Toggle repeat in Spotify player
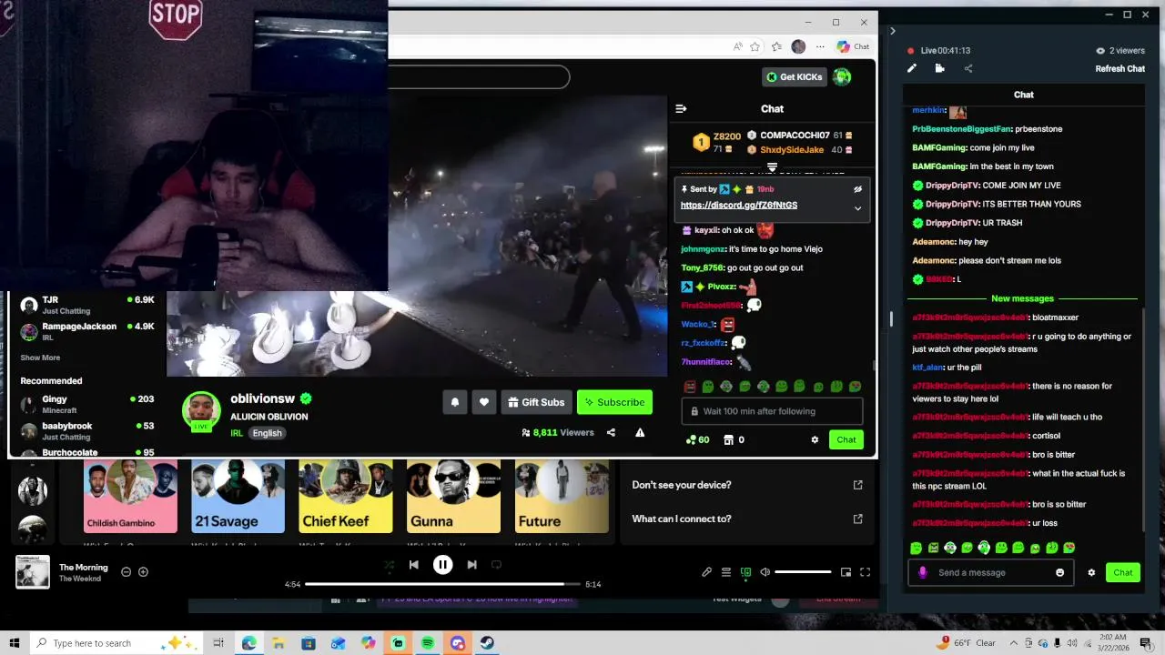This screenshot has height=655, width=1165. point(496,565)
